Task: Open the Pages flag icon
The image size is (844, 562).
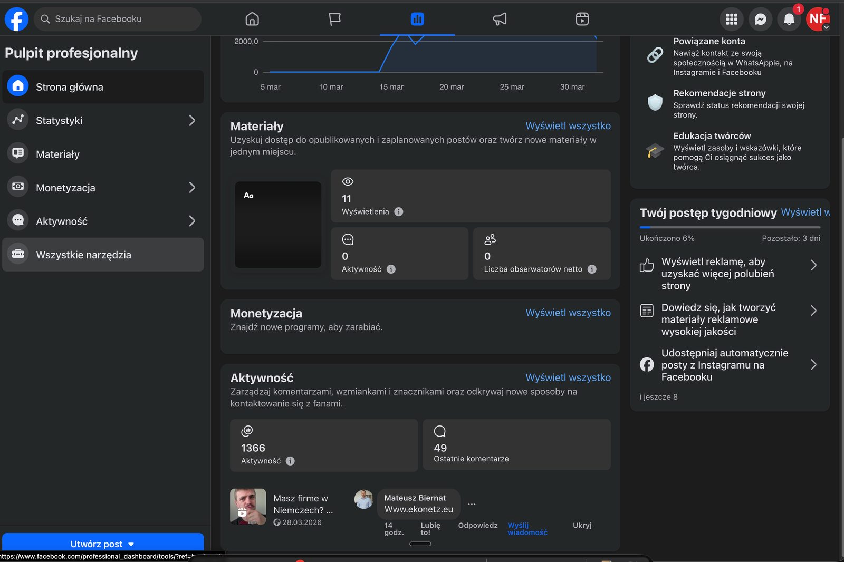Action: [x=334, y=19]
